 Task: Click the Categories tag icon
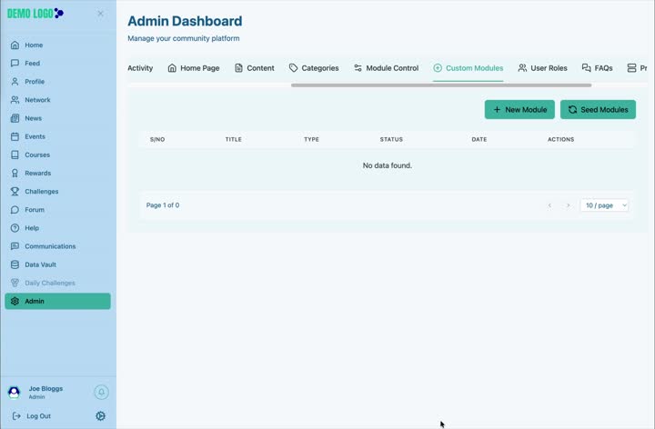293,68
